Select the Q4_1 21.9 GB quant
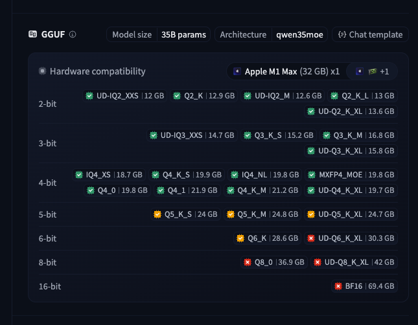 (187, 190)
